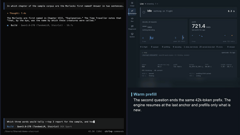Click the Idle status circle indicator
This screenshot has height=135, width=240.
[144, 12]
